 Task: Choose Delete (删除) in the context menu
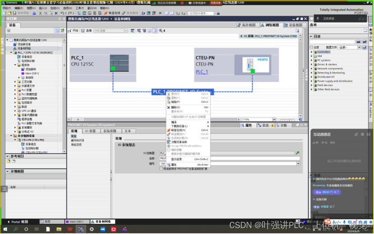(x=188, y=107)
